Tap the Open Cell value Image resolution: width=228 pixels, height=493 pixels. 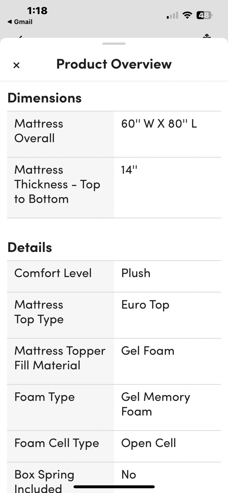149,443
